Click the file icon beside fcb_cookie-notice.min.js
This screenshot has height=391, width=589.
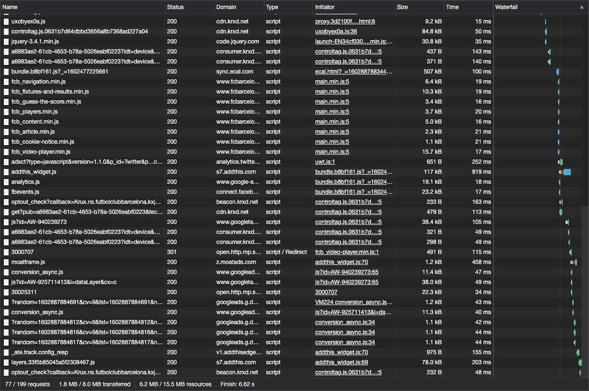click(6, 142)
